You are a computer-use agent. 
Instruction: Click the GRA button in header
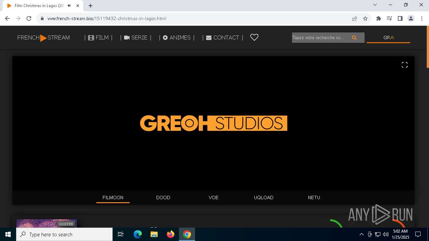pyautogui.click(x=388, y=37)
